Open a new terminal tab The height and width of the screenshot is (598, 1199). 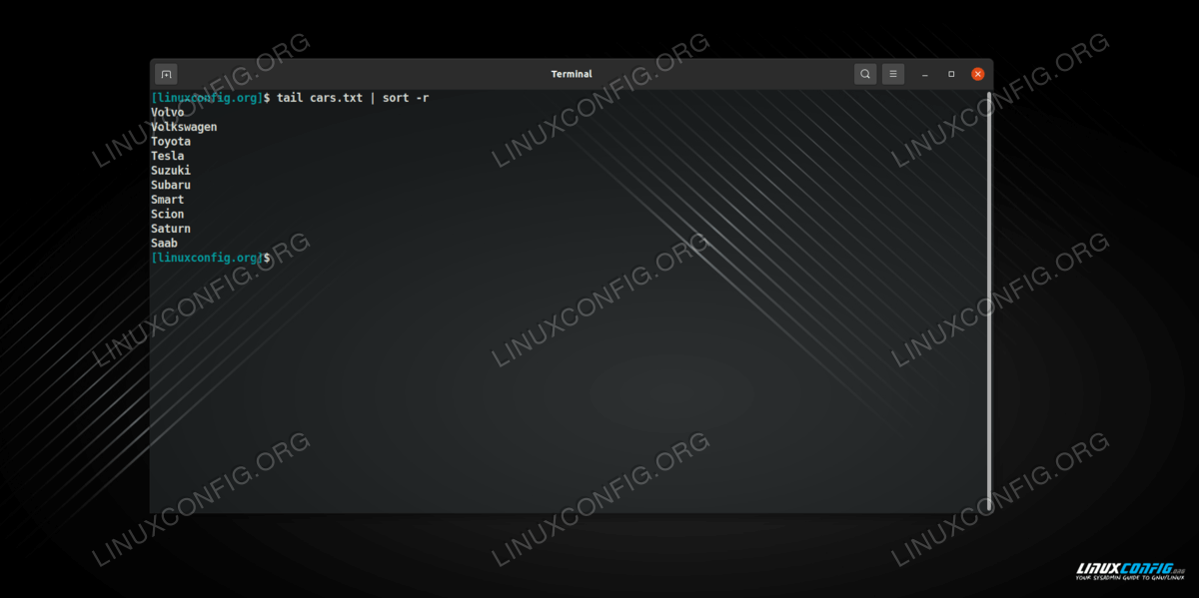tap(167, 74)
